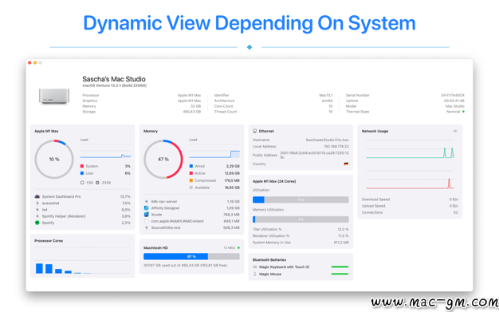Click the Memory Utilization bar
Screen dimensions: 499x312
(x=301, y=219)
